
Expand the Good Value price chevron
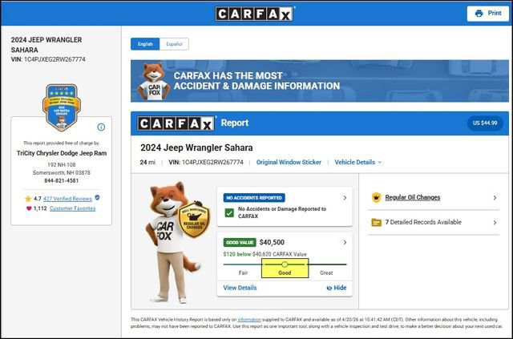pyautogui.click(x=345, y=243)
